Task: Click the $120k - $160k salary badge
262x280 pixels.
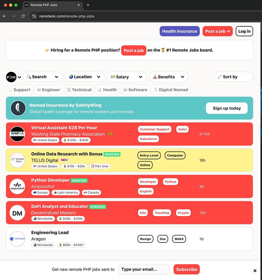Action: click(x=76, y=140)
